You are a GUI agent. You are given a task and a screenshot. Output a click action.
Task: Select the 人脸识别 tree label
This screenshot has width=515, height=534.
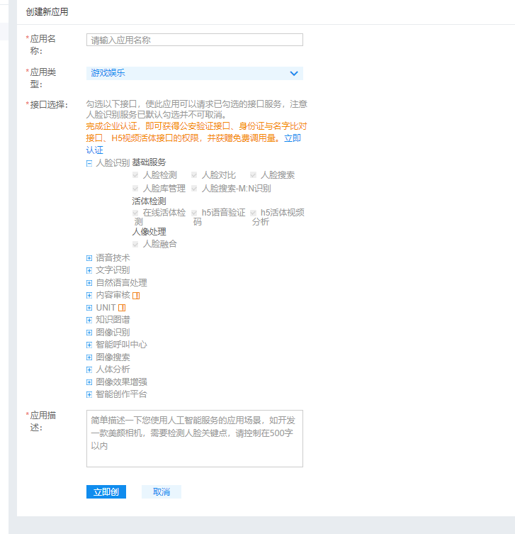click(x=113, y=163)
